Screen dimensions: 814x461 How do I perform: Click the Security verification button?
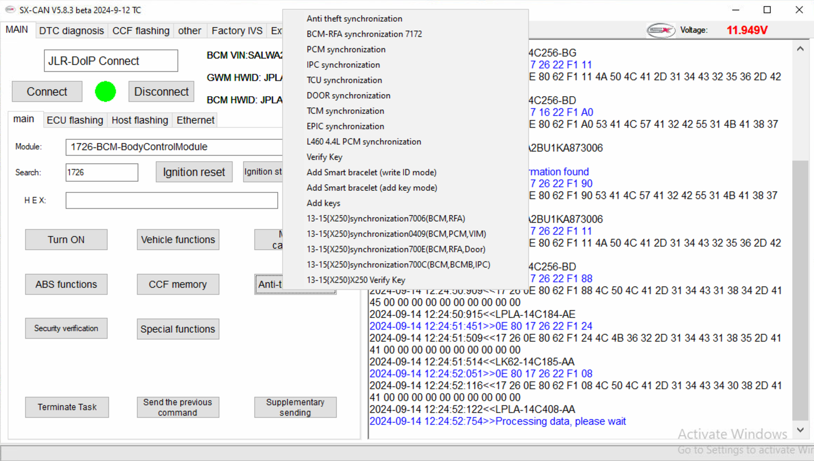pyautogui.click(x=66, y=328)
